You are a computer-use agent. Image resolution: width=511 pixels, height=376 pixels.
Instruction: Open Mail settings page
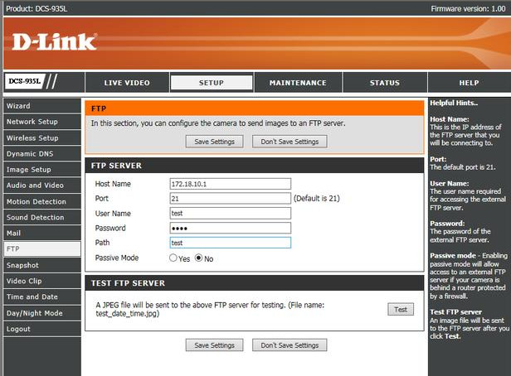[x=42, y=234]
